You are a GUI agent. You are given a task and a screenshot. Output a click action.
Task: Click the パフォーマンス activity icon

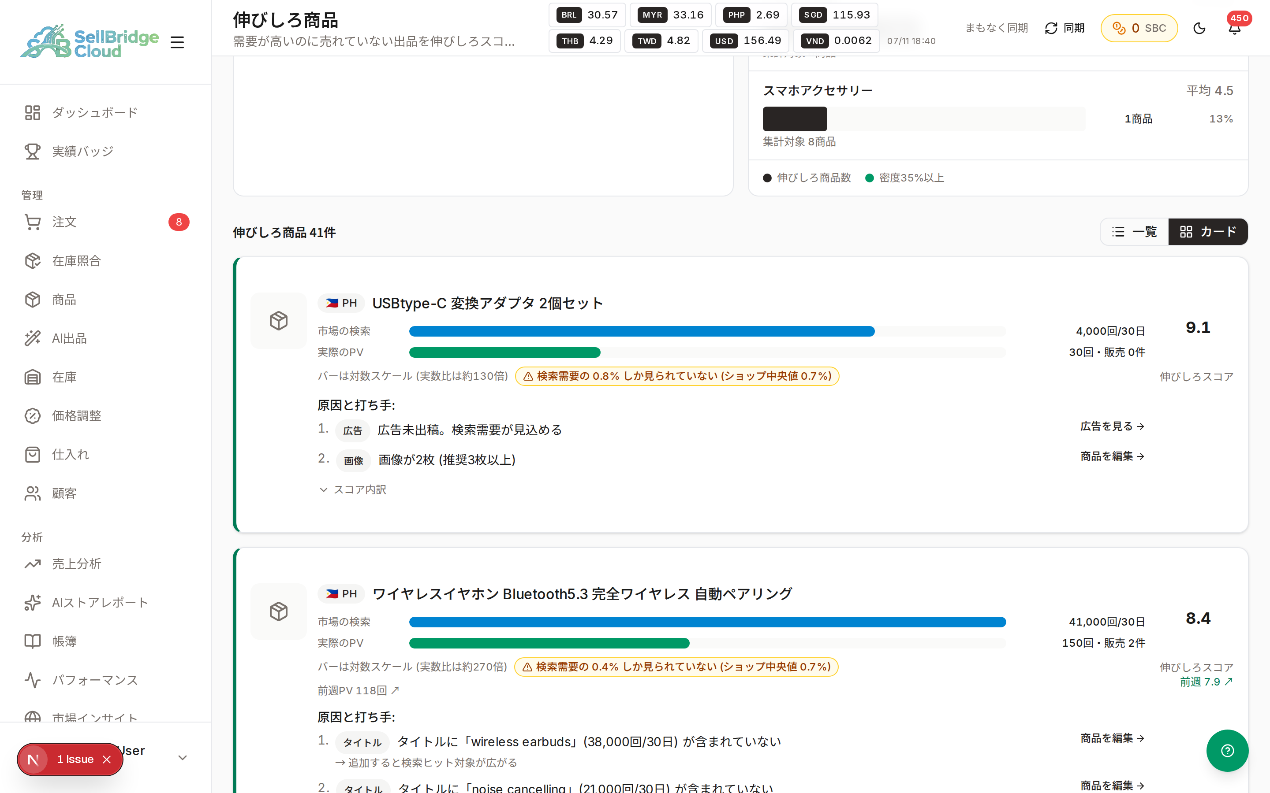(x=33, y=680)
